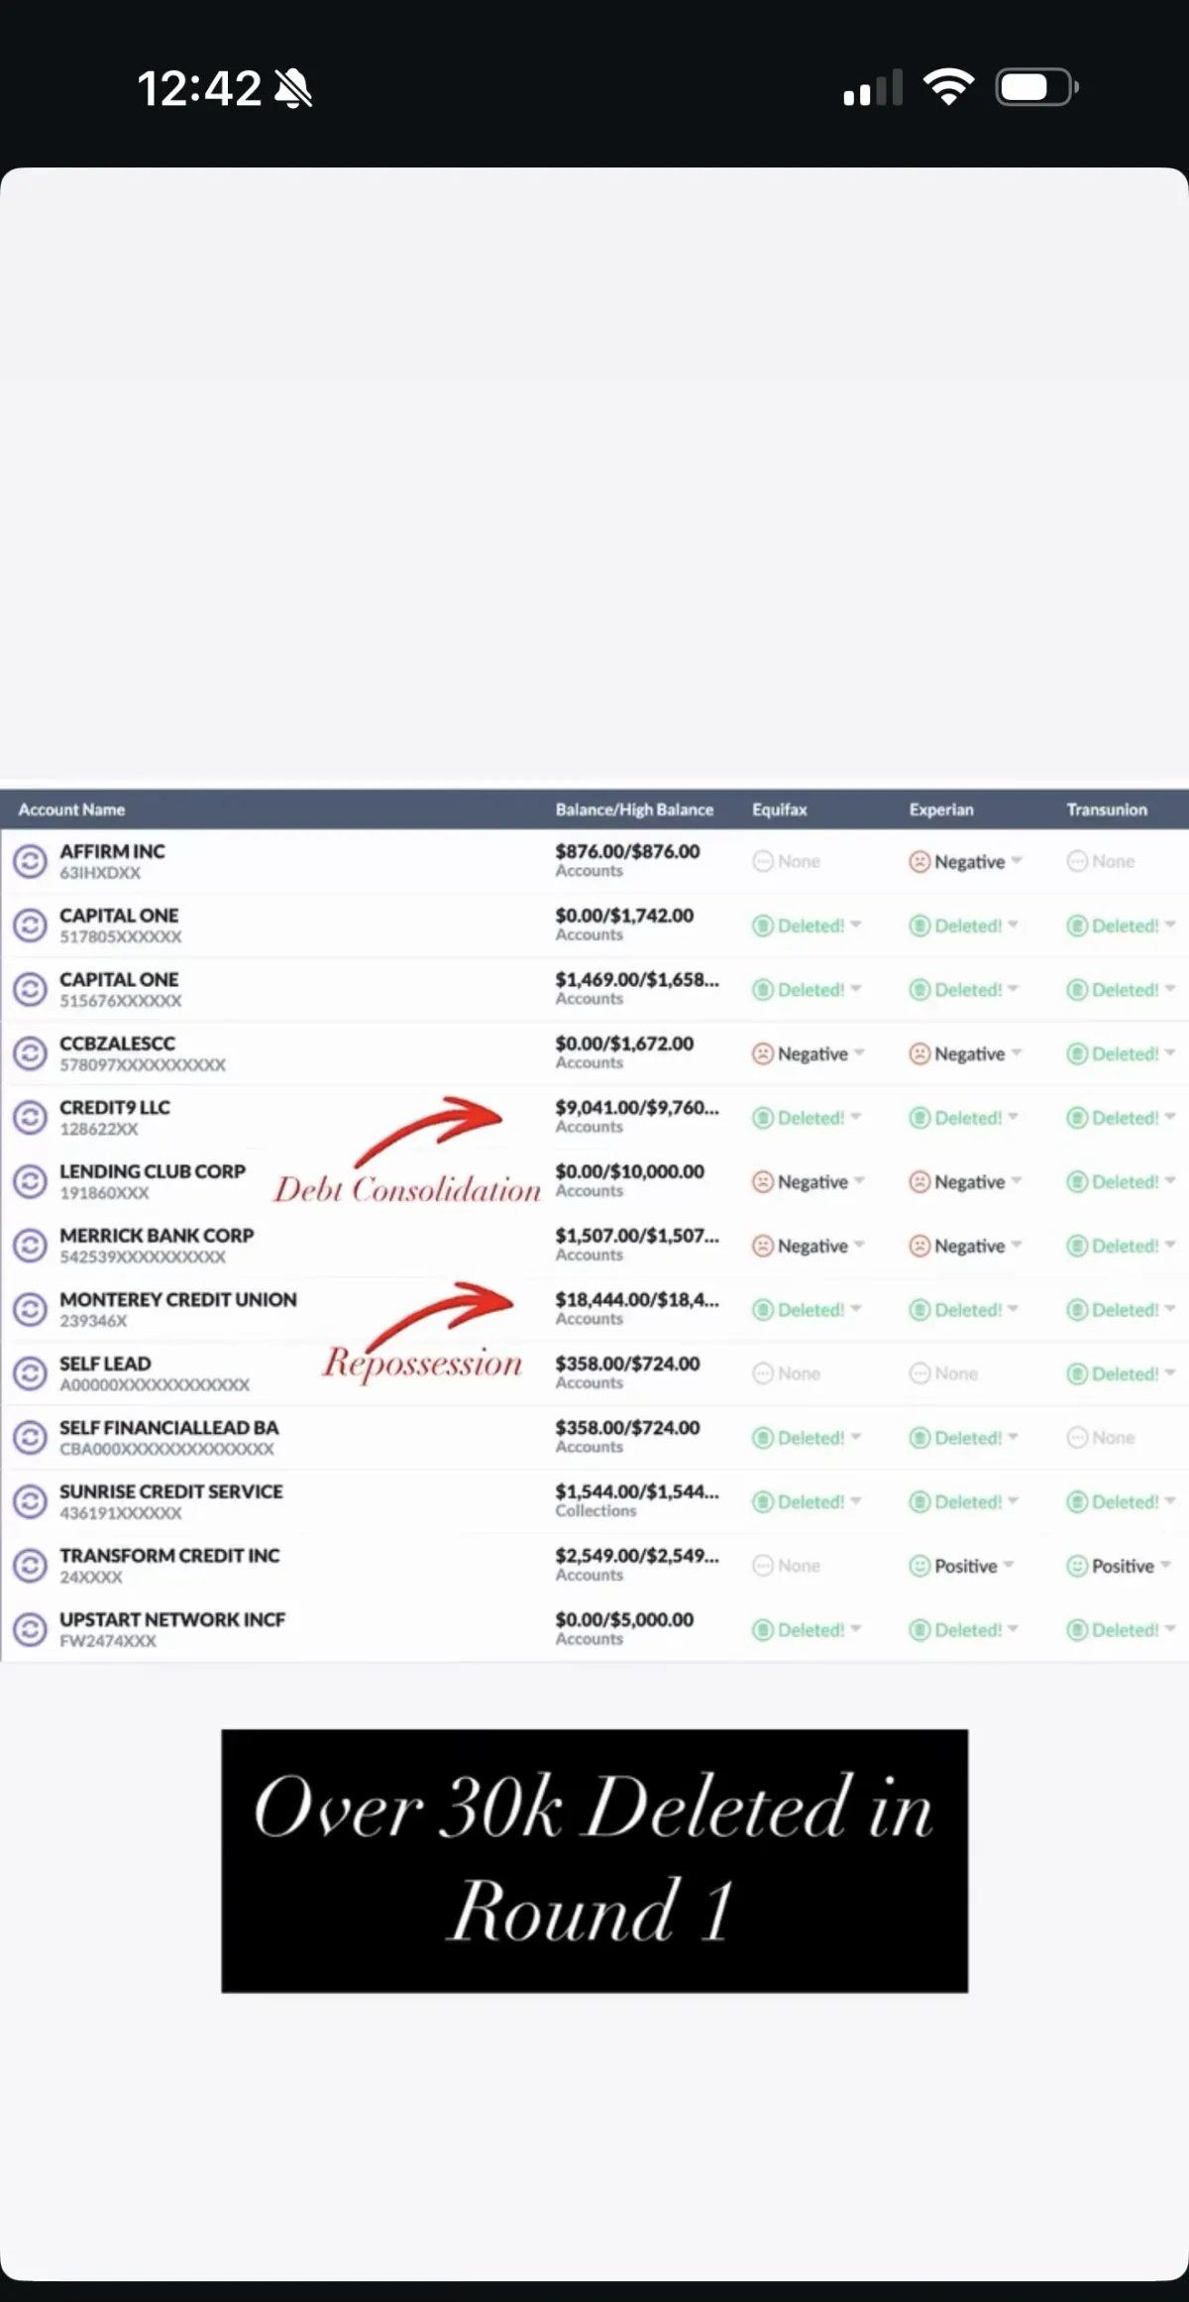Screen dimensions: 1189x2302
Task: Tap the cellular signal bars icon
Action: point(873,87)
